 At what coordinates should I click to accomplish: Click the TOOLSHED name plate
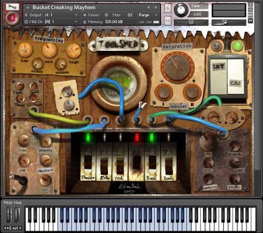[118, 44]
